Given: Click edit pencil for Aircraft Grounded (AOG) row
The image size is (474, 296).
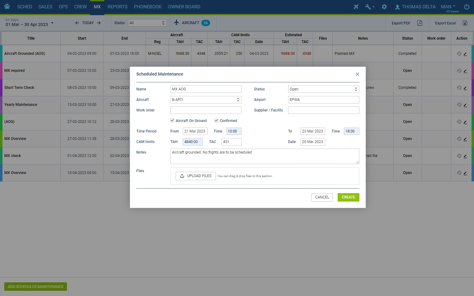Looking at the screenshot, I should click(465, 54).
